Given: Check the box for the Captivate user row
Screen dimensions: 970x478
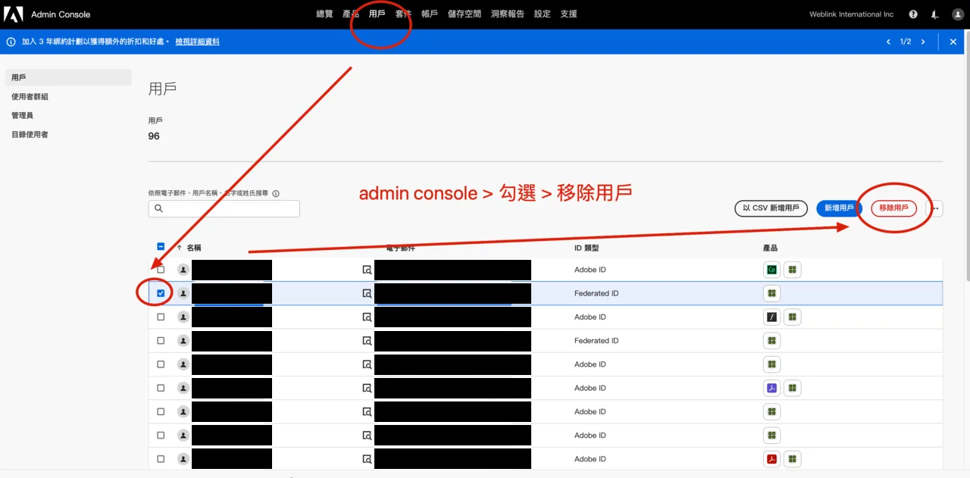Looking at the screenshot, I should coord(161,270).
